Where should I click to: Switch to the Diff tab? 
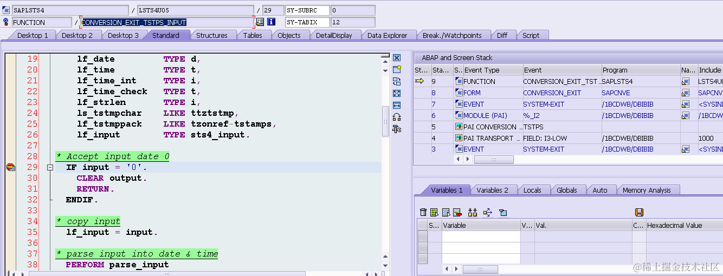(x=502, y=35)
